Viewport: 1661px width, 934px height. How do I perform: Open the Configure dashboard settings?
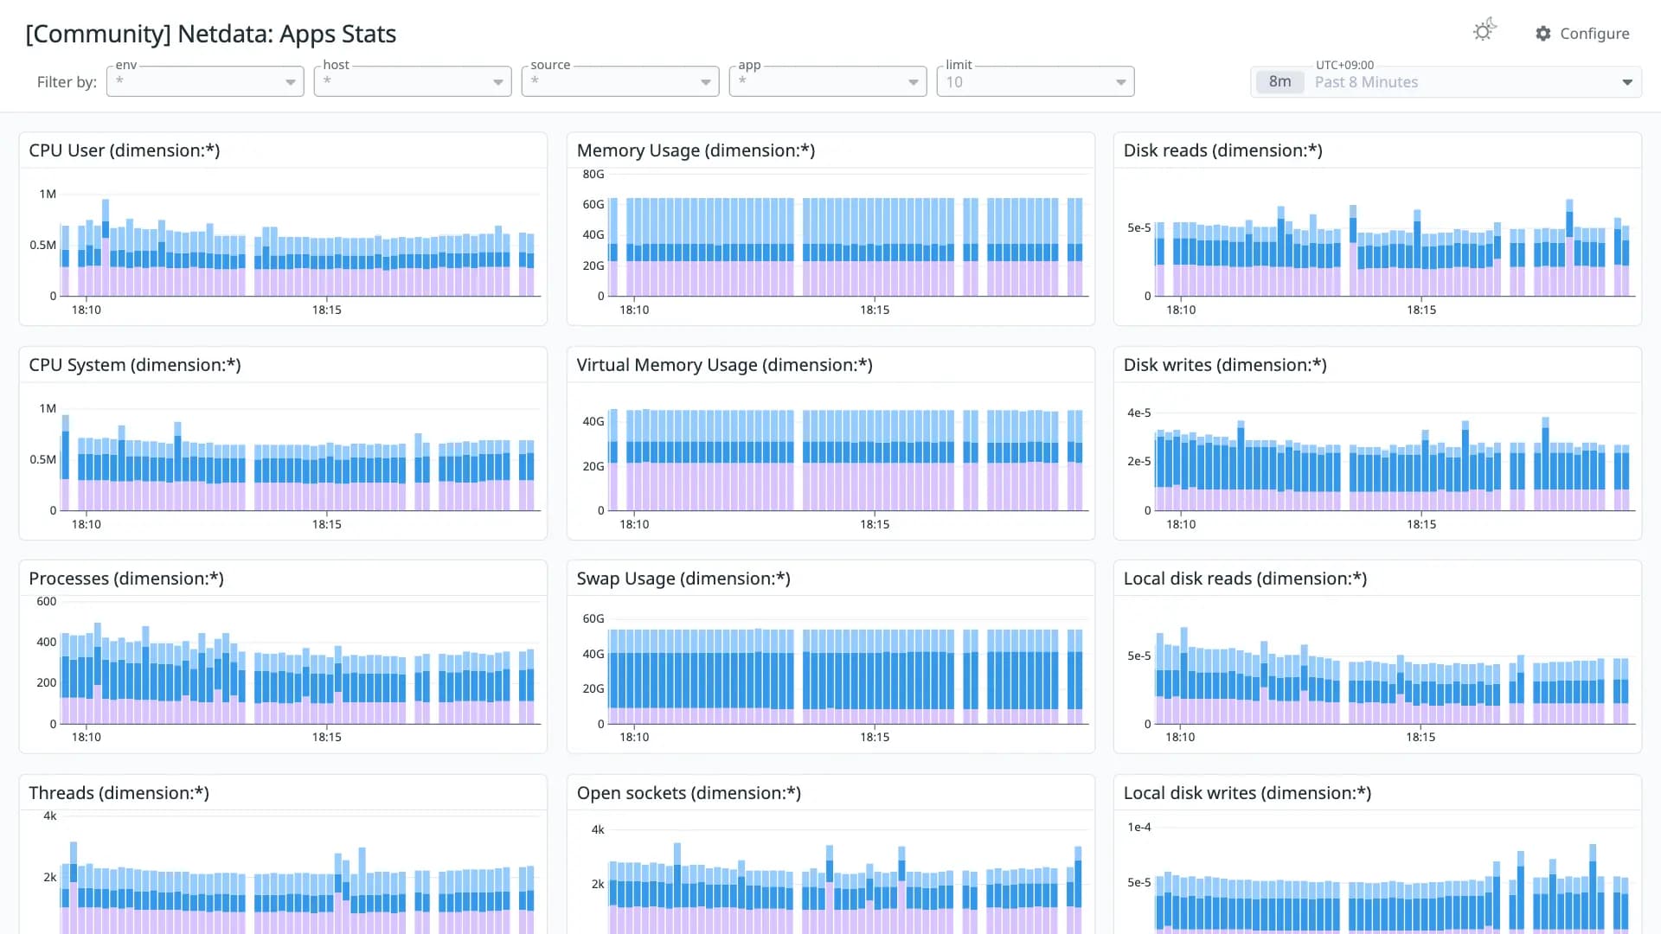(x=1582, y=33)
